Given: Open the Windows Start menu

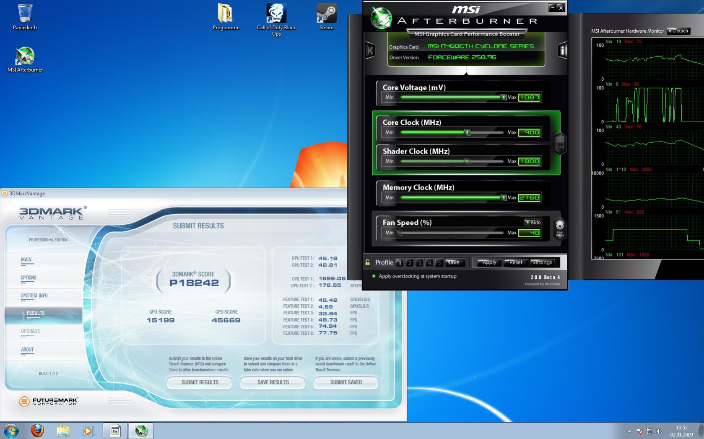Looking at the screenshot, I should [11, 431].
